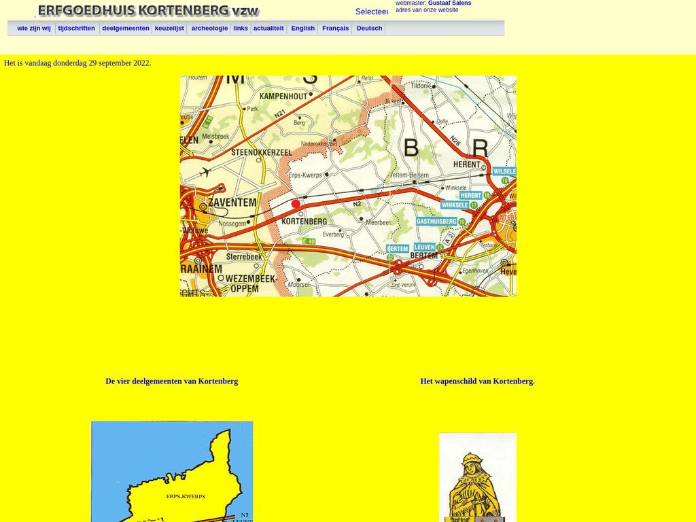Click the STEENOKKERZEEL label on the map
The width and height of the screenshot is (696, 522).
pos(262,152)
